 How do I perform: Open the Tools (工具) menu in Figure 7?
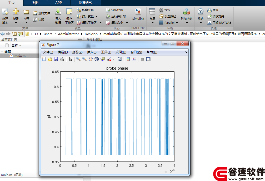[106, 52]
